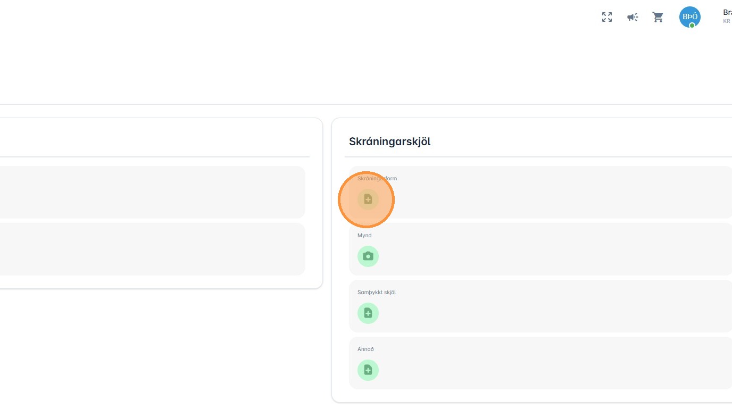Click the Annað label

tap(365, 349)
